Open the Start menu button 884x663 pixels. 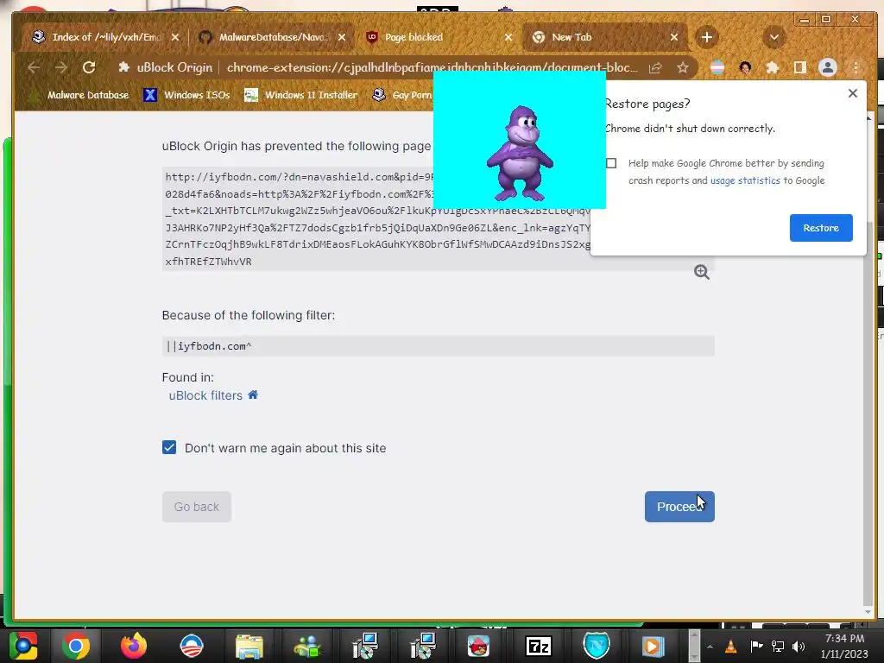(x=23, y=646)
